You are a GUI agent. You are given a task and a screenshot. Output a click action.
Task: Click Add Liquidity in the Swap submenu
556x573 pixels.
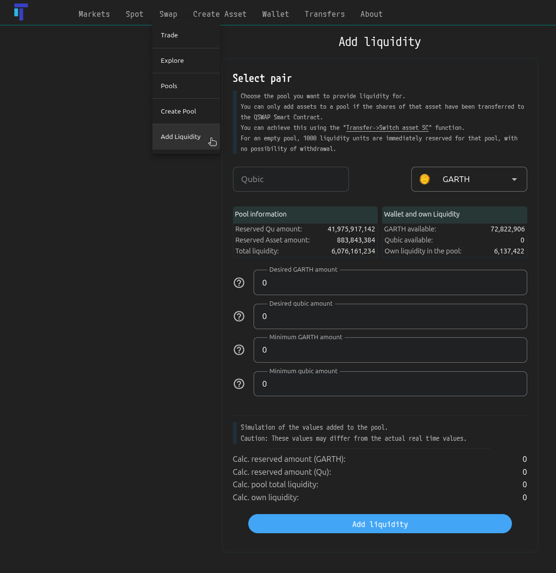point(181,137)
